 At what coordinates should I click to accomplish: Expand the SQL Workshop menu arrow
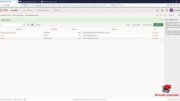tap(33, 10)
